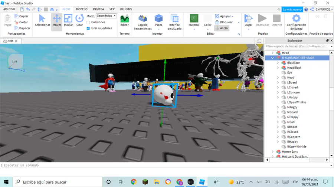Click the view orientation cube labeled Left

click(14, 62)
